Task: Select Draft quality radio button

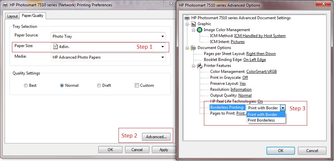Action: 99,85
